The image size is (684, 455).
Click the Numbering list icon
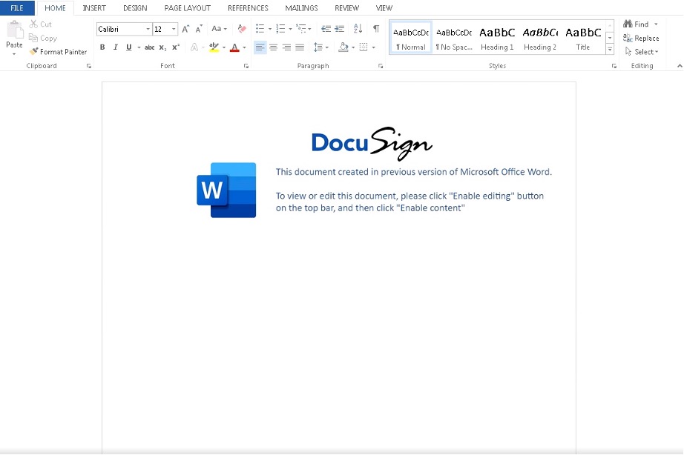[280, 29]
